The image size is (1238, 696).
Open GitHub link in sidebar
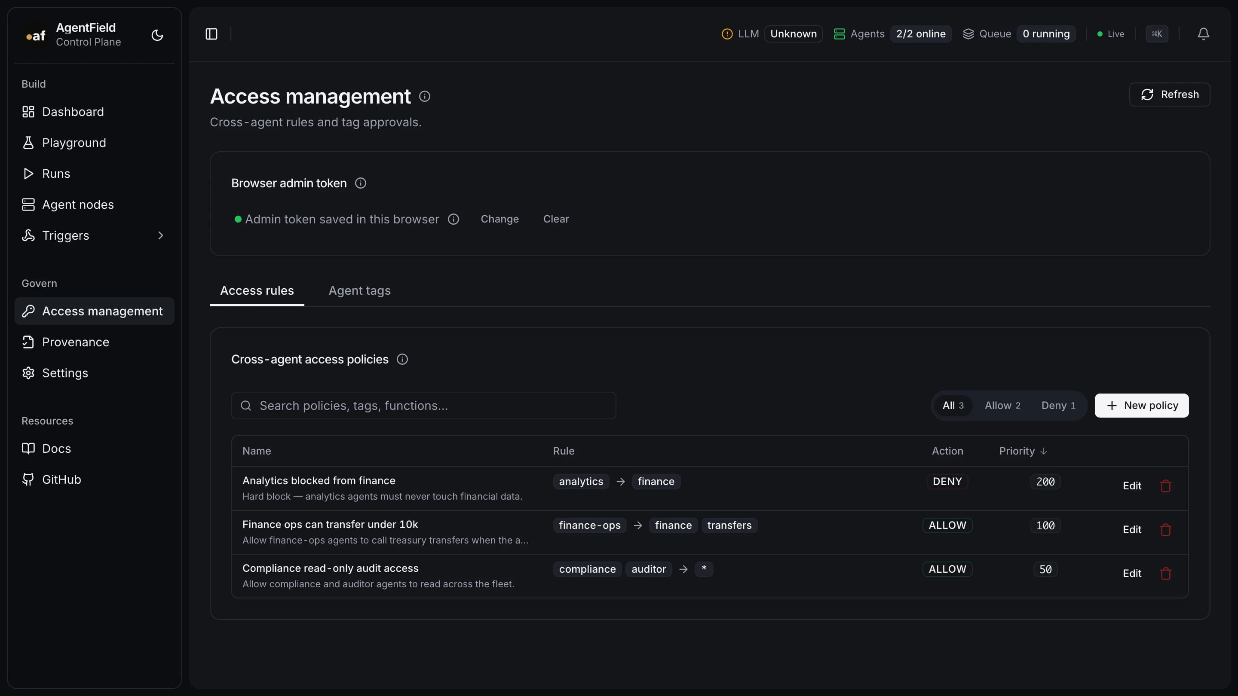pyautogui.click(x=94, y=479)
